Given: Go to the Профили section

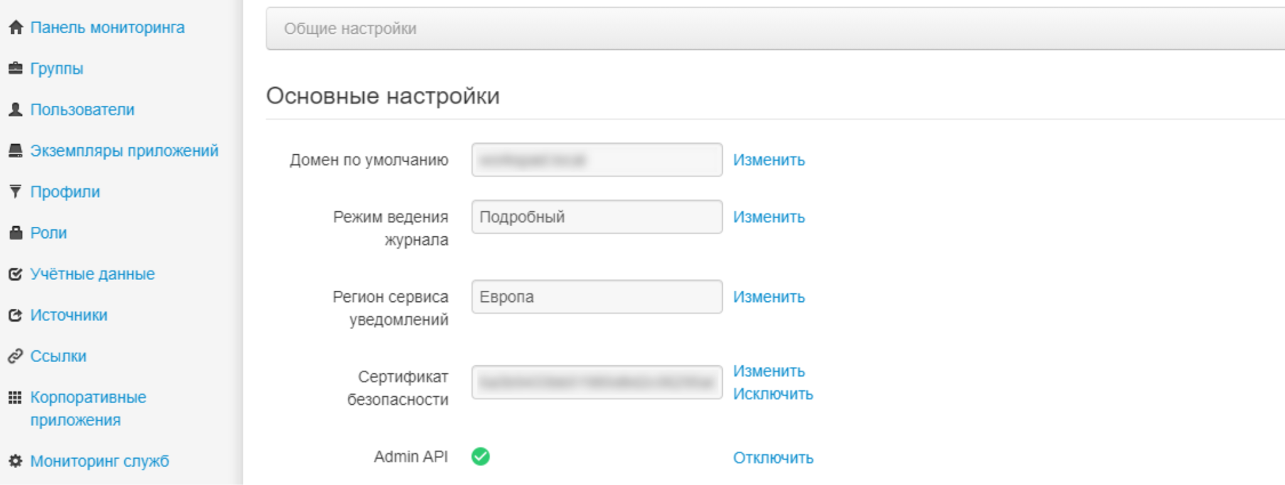Looking at the screenshot, I should click(65, 192).
